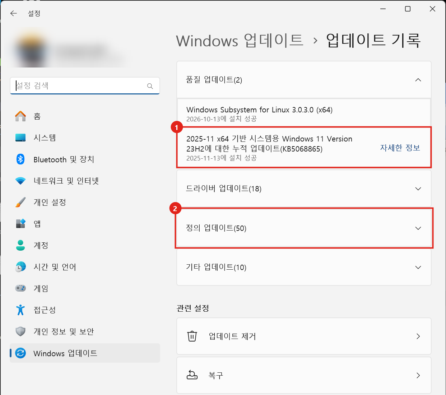
Task: Click the Windows Update sync icon
Action: pos(20,353)
